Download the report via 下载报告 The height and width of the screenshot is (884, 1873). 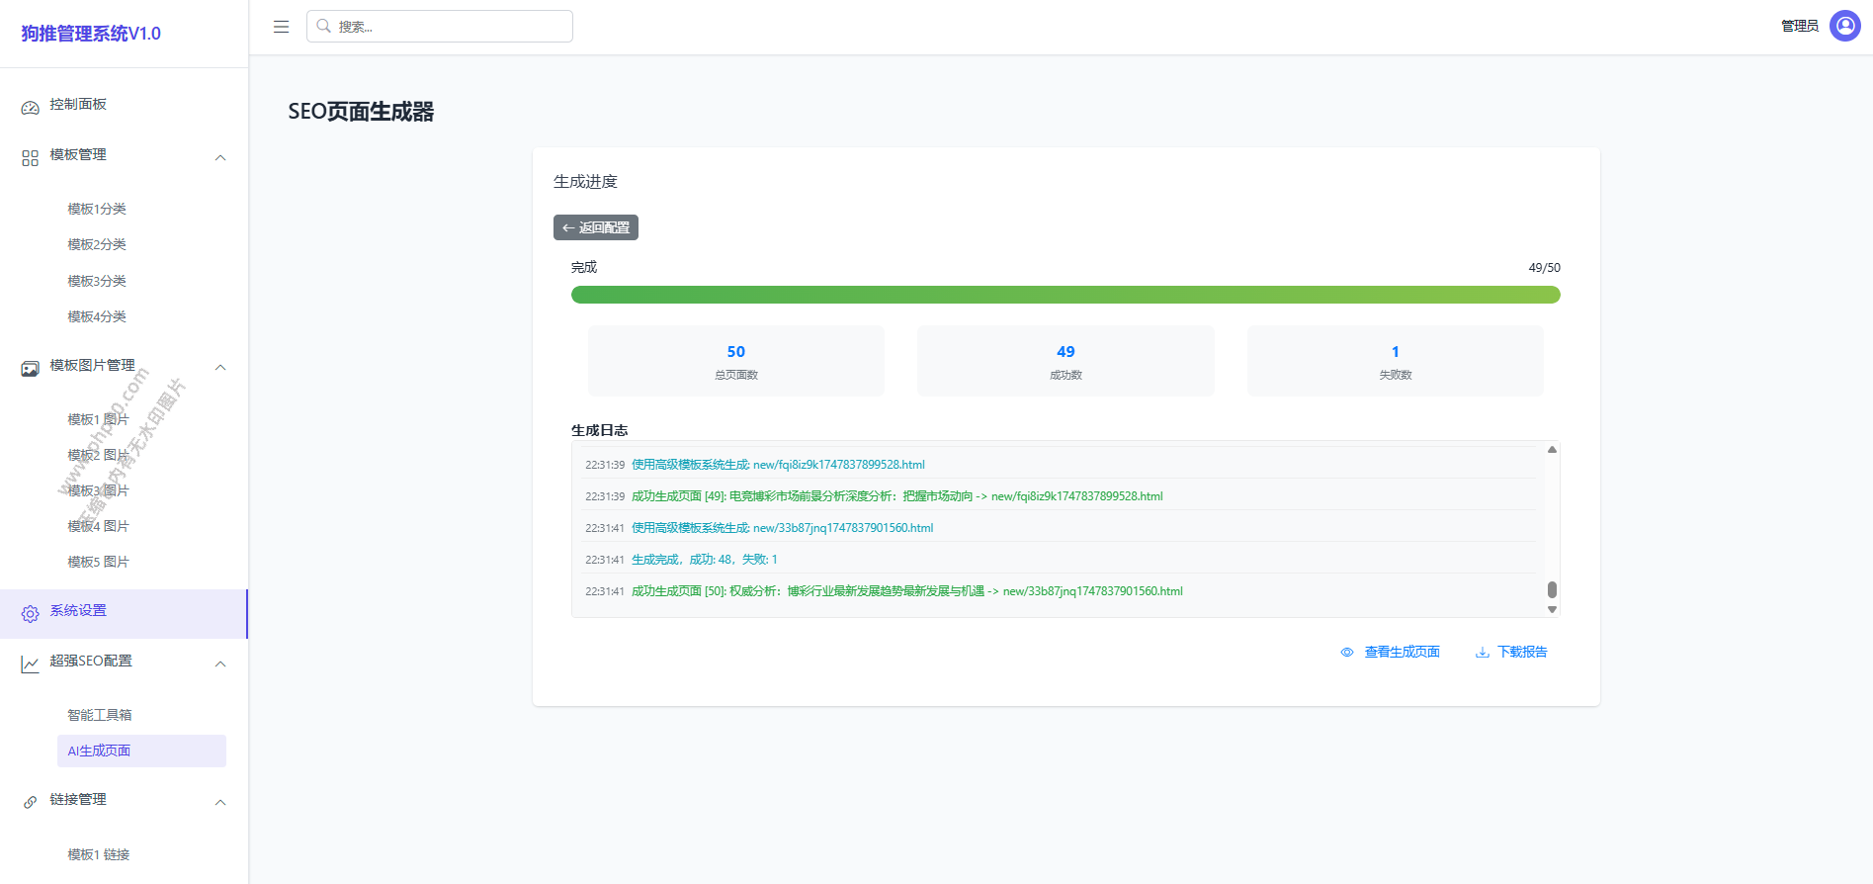1521,652
